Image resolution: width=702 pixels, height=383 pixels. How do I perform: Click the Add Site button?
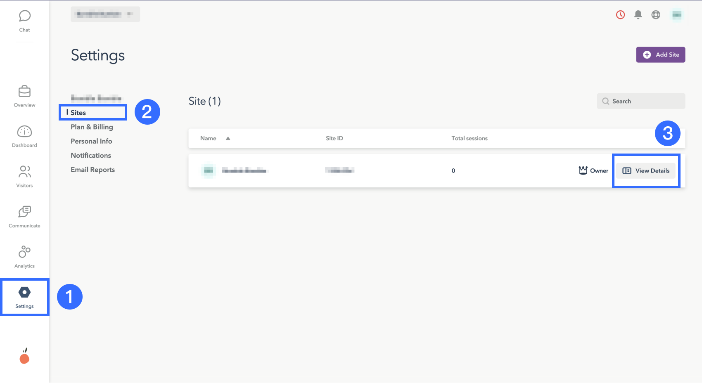[x=660, y=55]
